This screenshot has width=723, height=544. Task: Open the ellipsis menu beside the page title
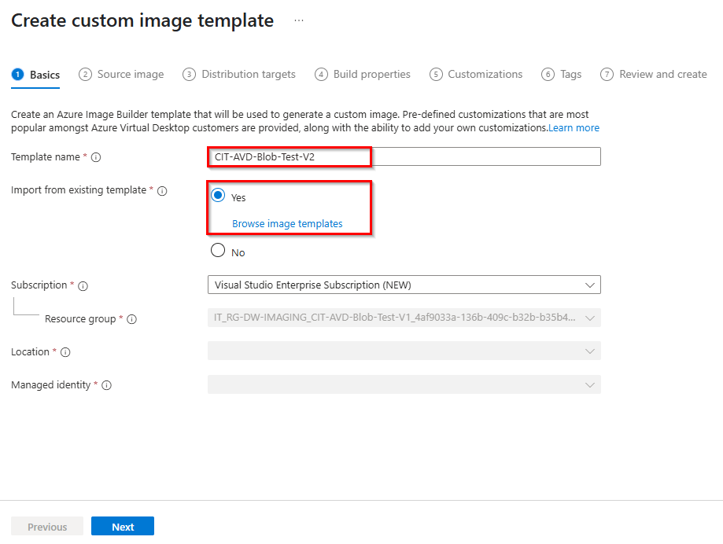[297, 20]
